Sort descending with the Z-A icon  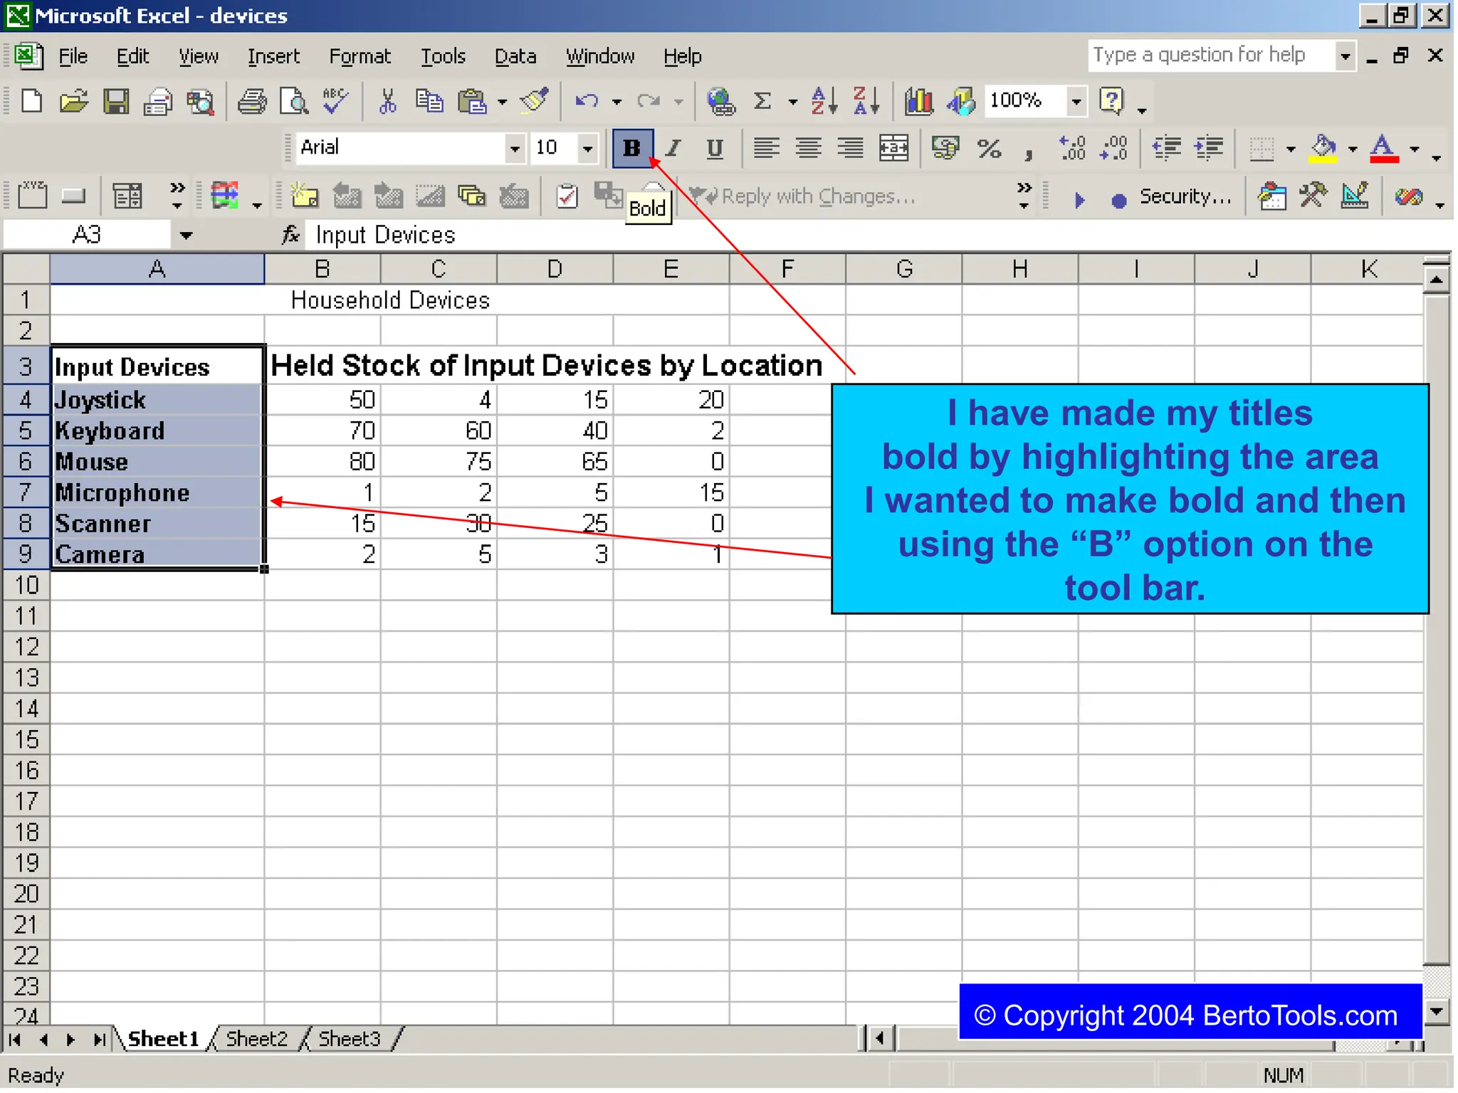click(866, 102)
